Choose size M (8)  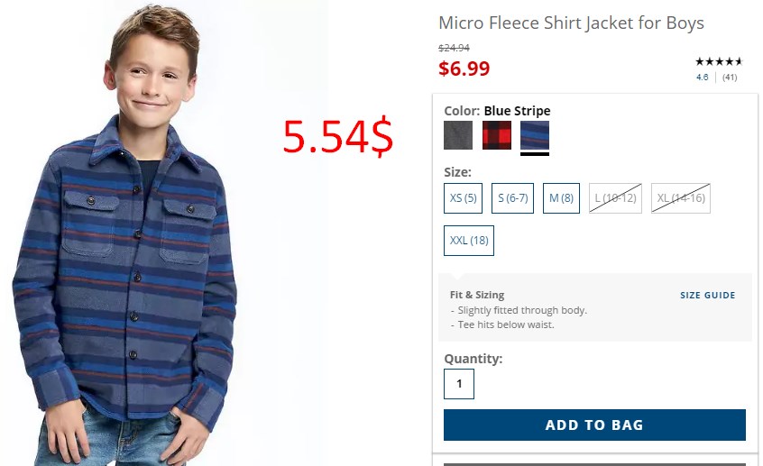[x=561, y=198]
